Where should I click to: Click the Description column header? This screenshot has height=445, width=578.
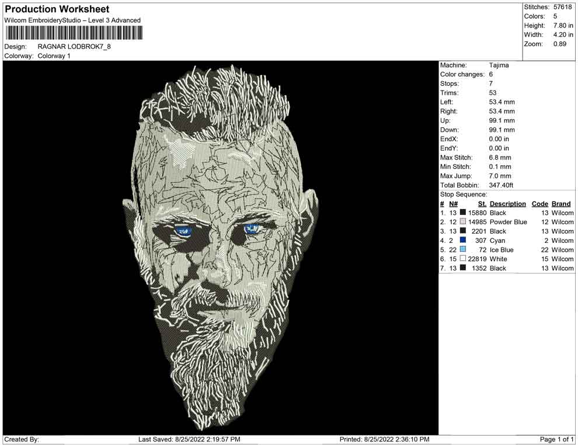tap(508, 204)
